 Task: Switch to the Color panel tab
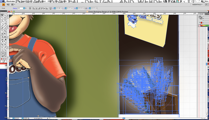tap(201, 14)
